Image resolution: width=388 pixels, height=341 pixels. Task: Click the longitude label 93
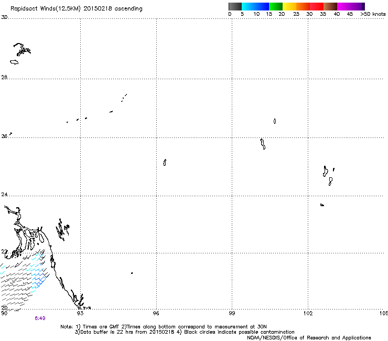point(80,313)
